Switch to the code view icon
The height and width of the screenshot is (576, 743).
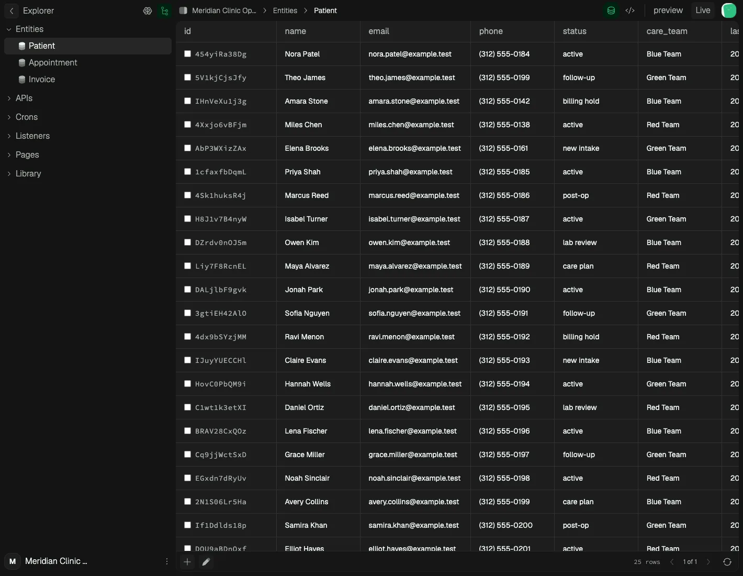click(x=630, y=10)
